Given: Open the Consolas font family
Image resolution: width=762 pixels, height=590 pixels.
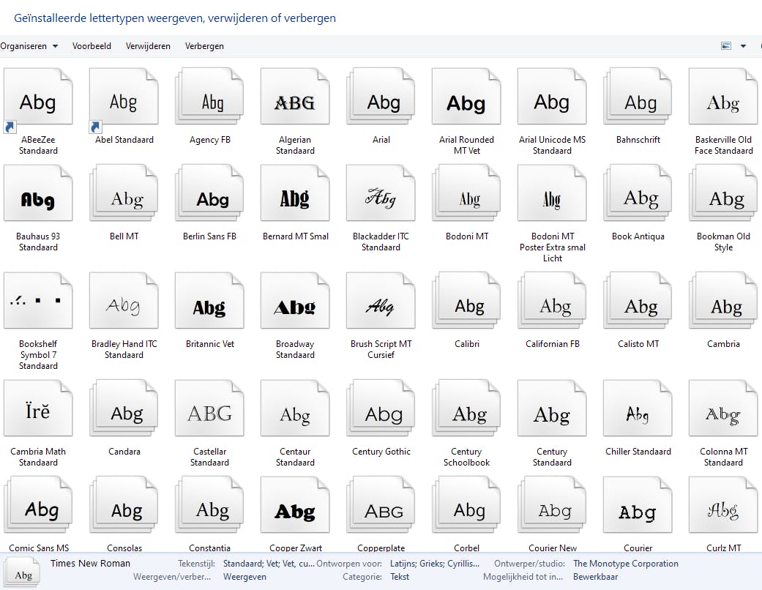Looking at the screenshot, I should [124, 505].
